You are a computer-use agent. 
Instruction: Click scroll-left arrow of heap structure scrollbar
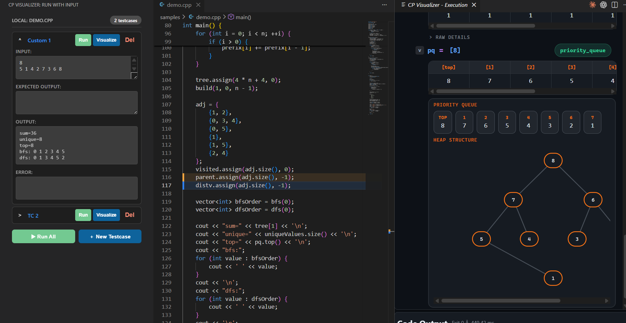pyautogui.click(x=437, y=300)
